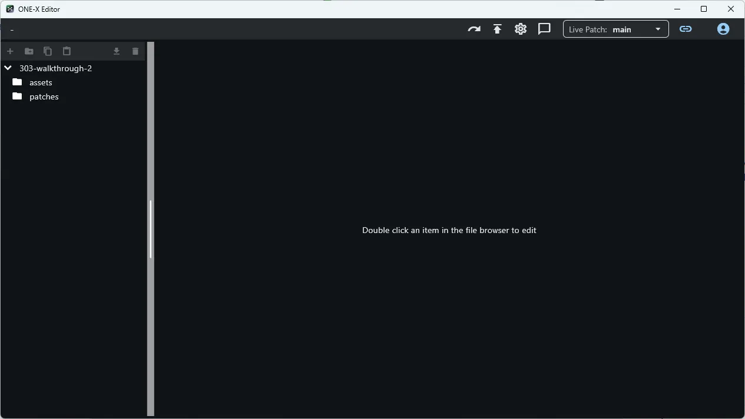Click the copy icon in file browser
The image size is (745, 419).
coord(48,51)
